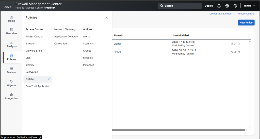260x139 pixels.
Task: Open Zero Trust Application entry
Action: 38,86
